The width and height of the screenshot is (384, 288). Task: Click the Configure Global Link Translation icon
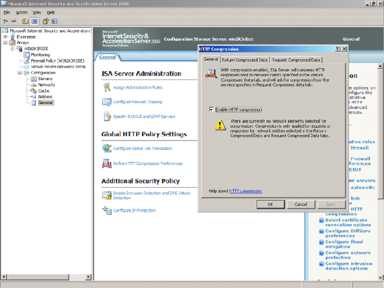(107, 148)
